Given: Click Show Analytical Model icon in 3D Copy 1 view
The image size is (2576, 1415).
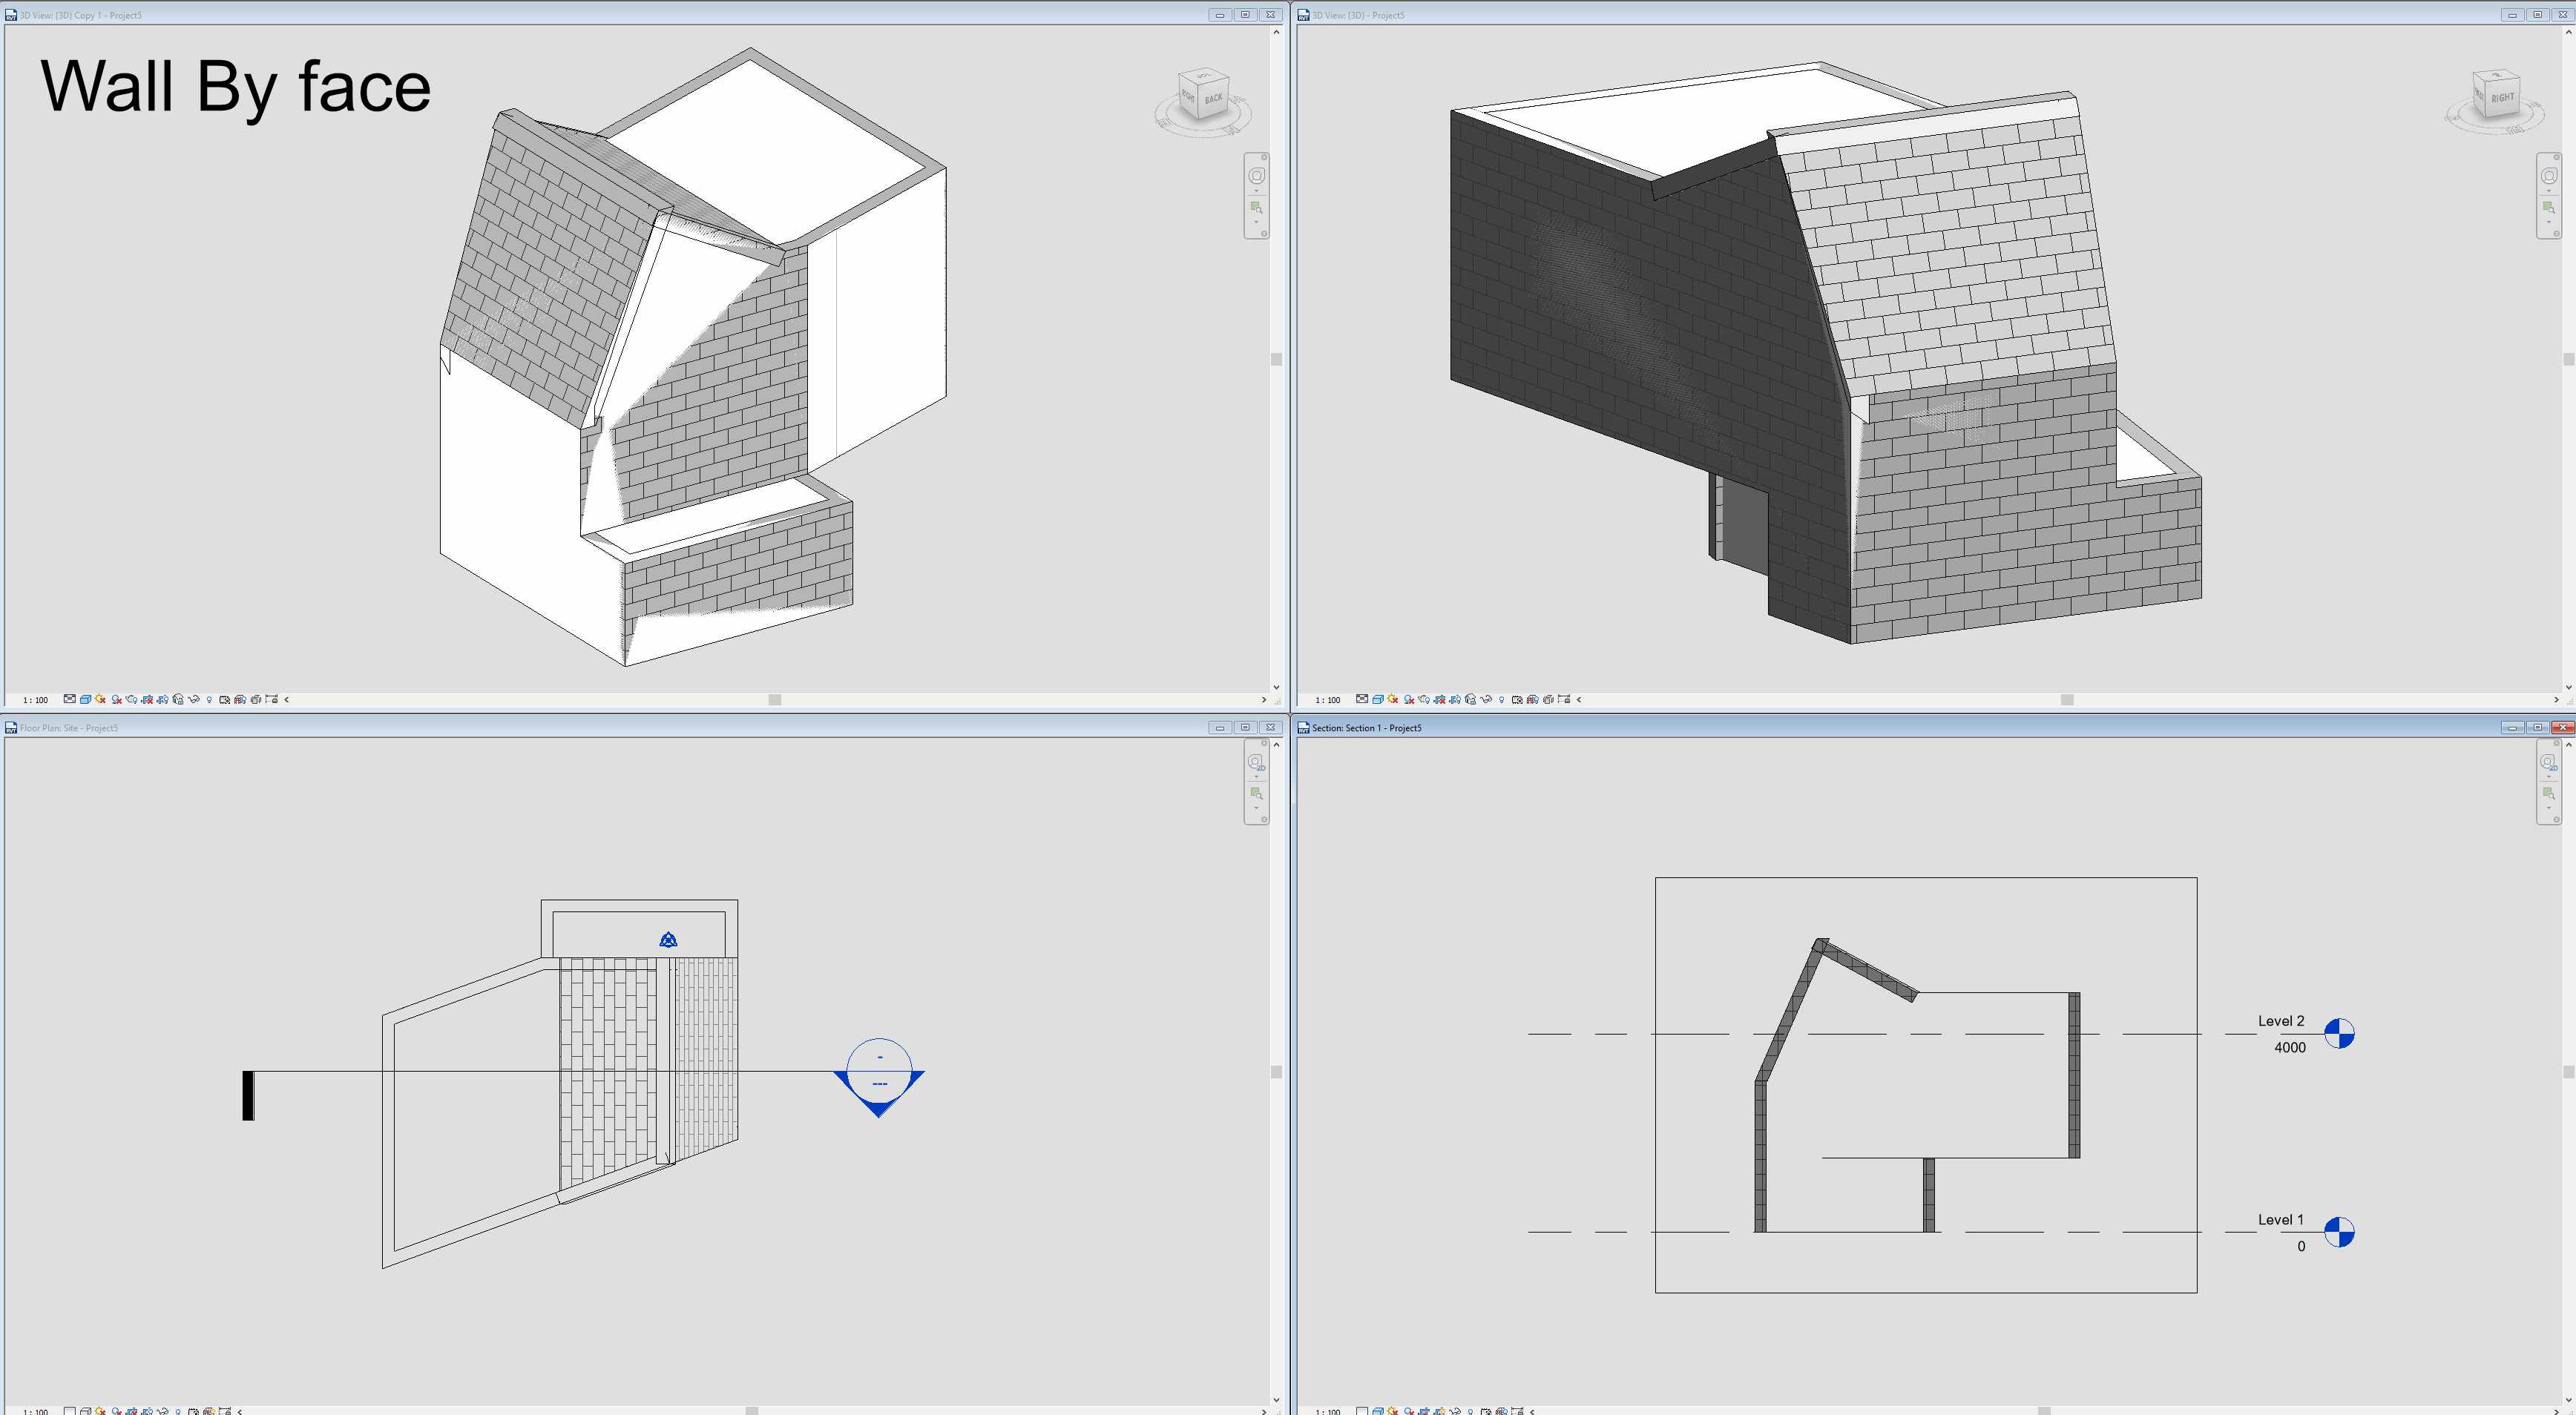Looking at the screenshot, I should click(240, 699).
